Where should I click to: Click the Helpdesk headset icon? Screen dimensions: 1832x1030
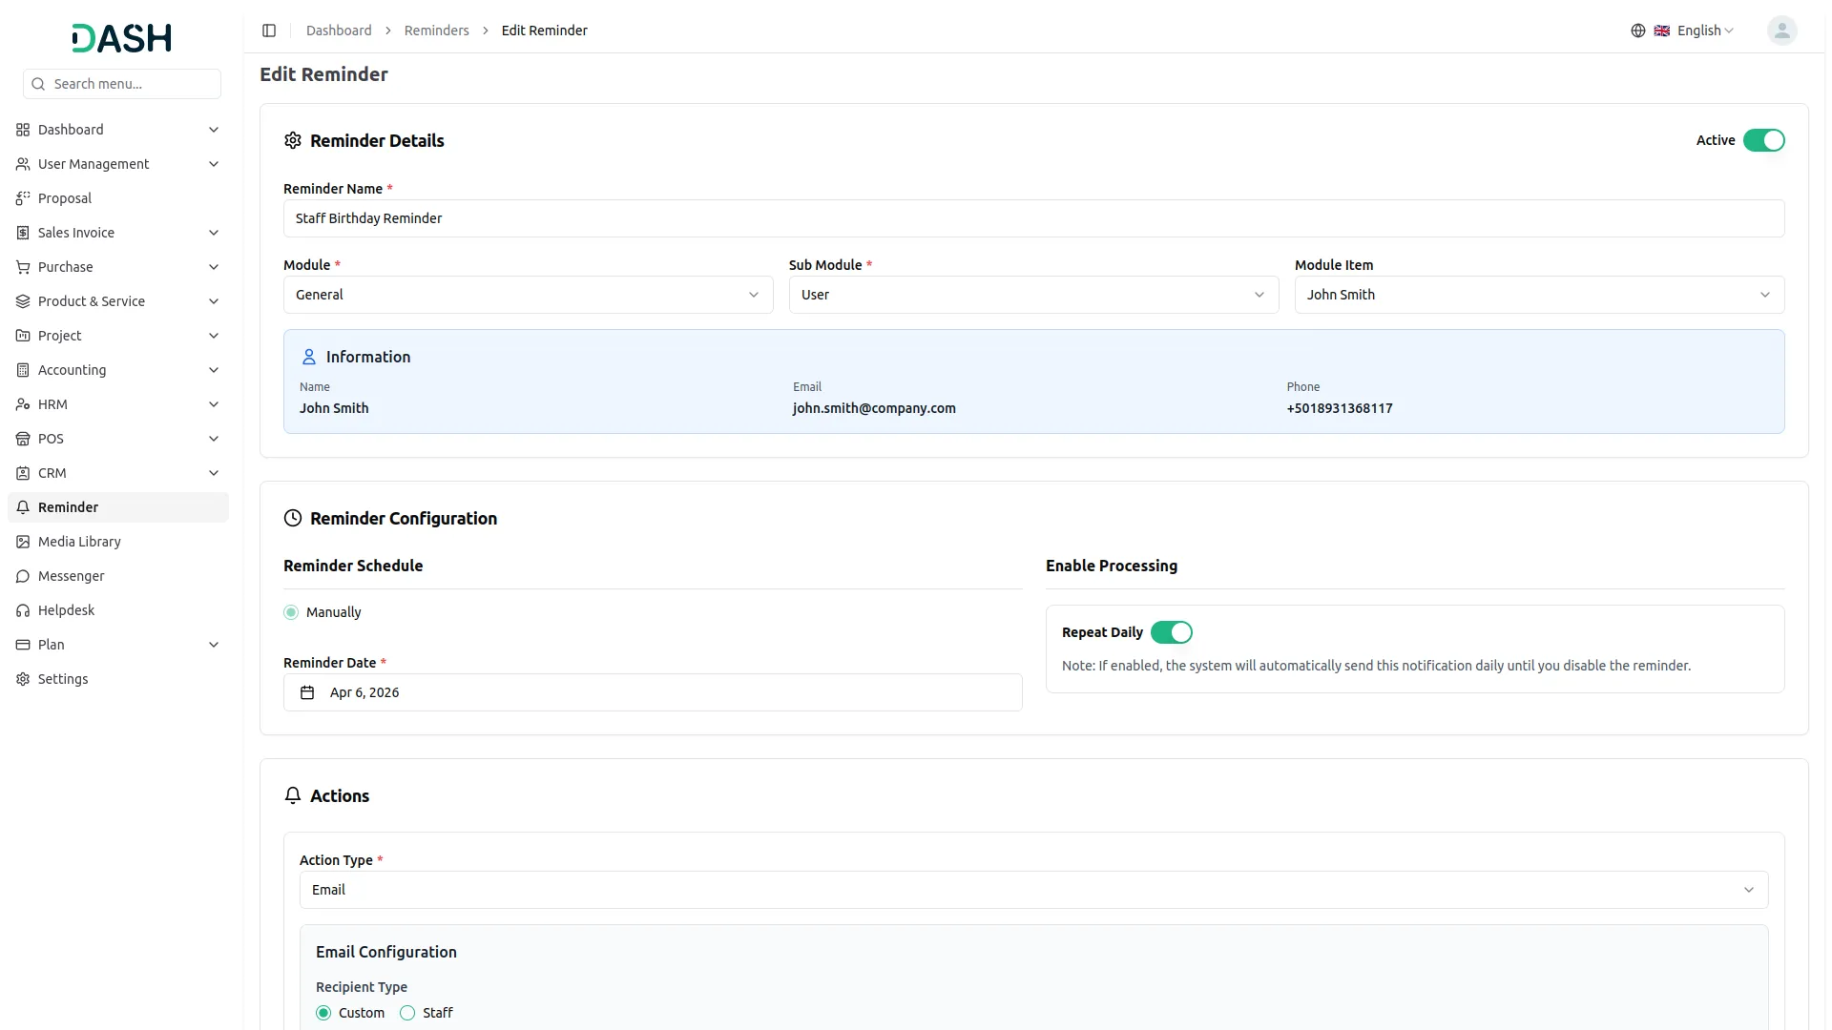23,610
